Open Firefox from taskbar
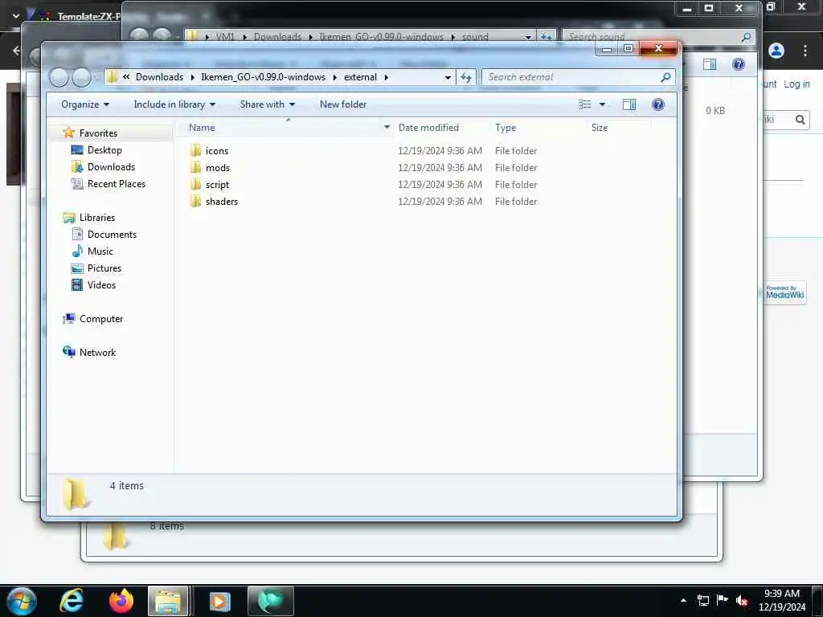 [121, 601]
